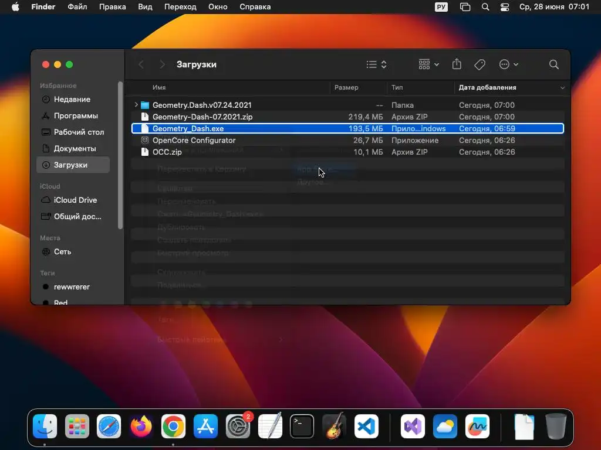The image size is (601, 450).
Task: Open the list view switcher dropdown
Action: 376,64
